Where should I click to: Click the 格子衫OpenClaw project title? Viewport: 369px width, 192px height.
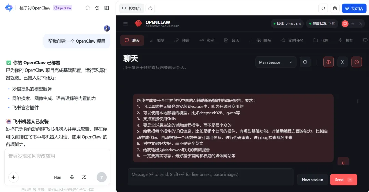(x=35, y=8)
